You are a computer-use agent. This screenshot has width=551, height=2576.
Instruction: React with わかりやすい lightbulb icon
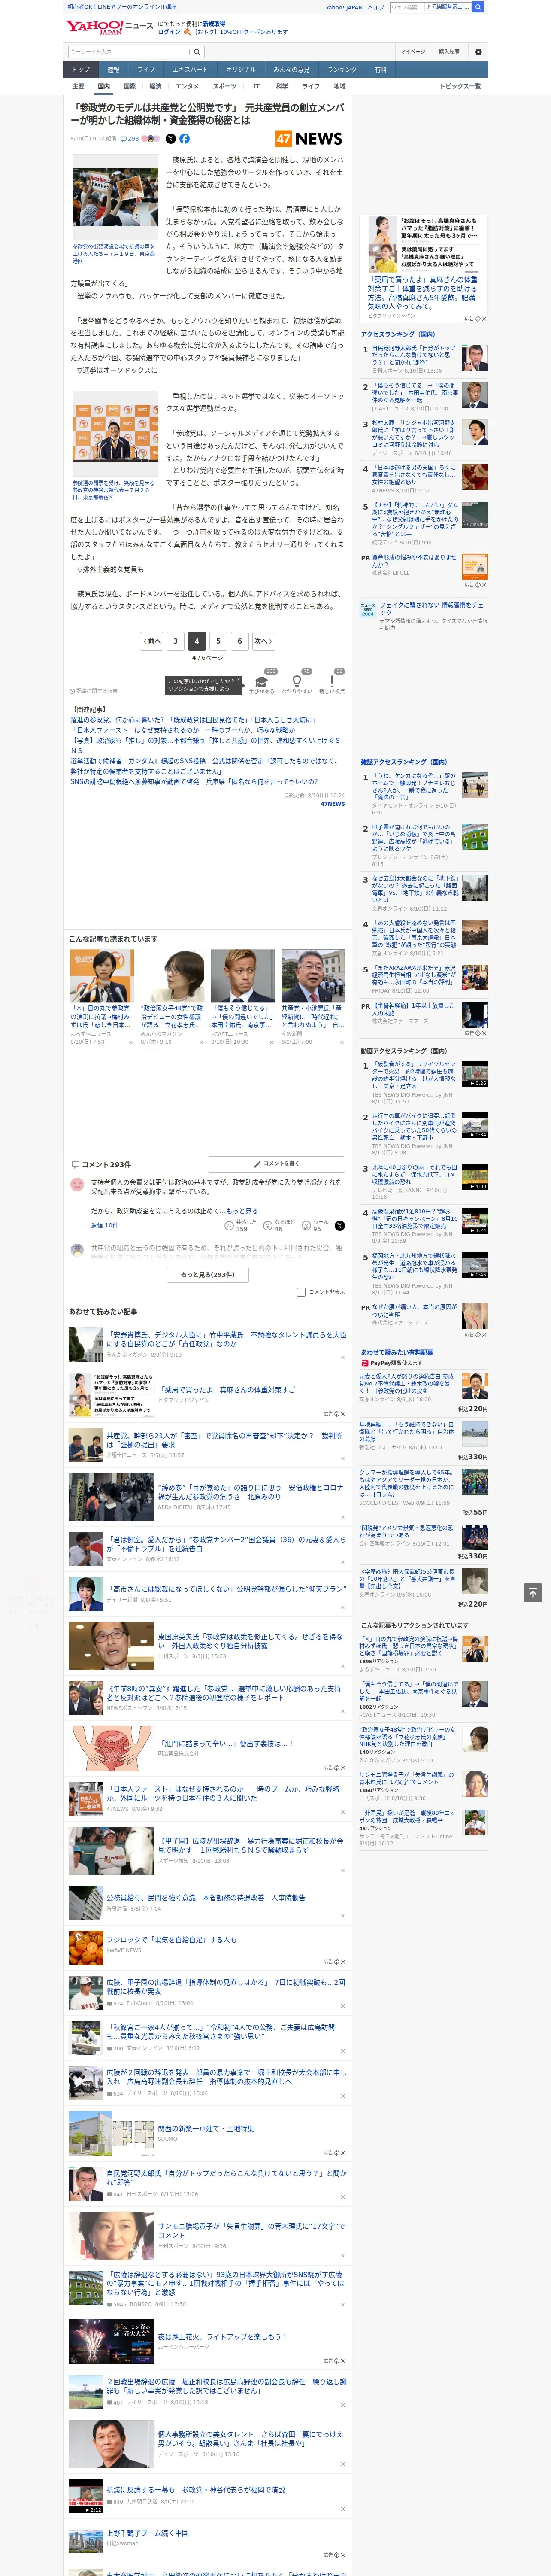297,682
